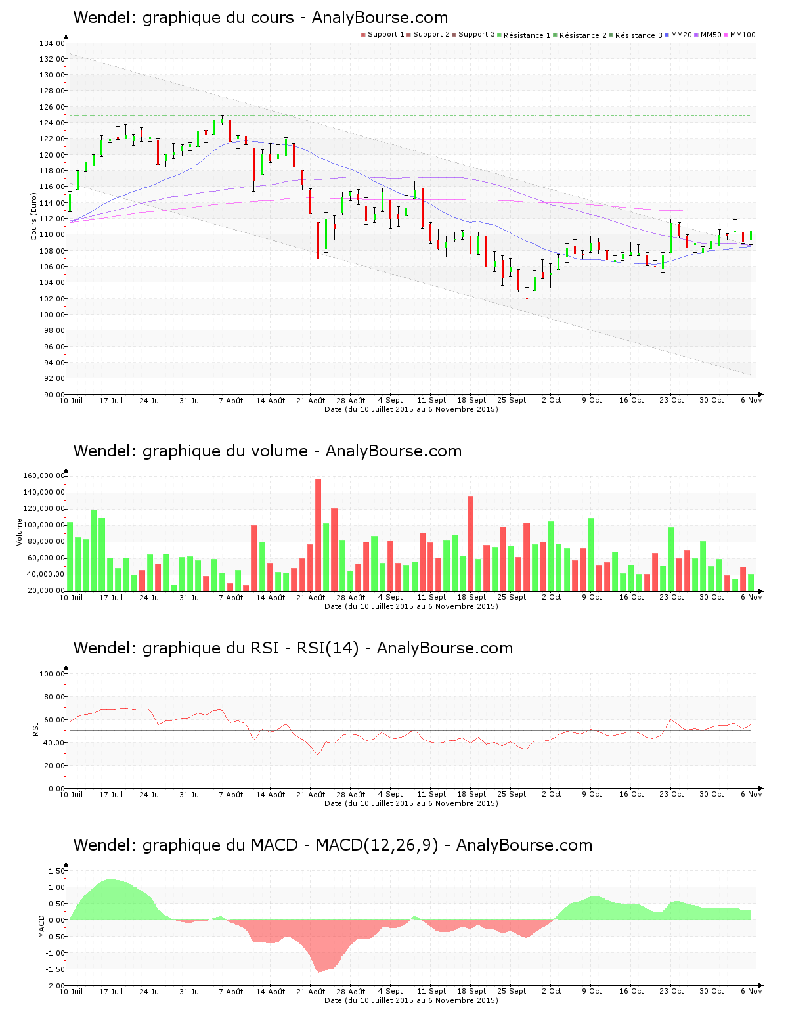Click the 'Volume' vertical axis label
Screen dimensions: 788x1018
(x=19, y=532)
